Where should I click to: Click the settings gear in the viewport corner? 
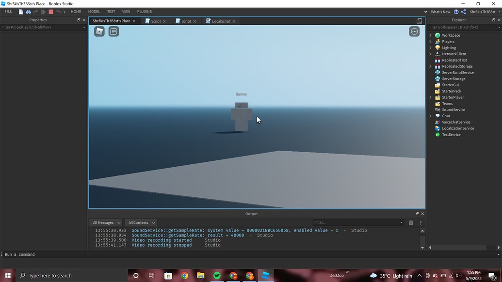pos(414,31)
